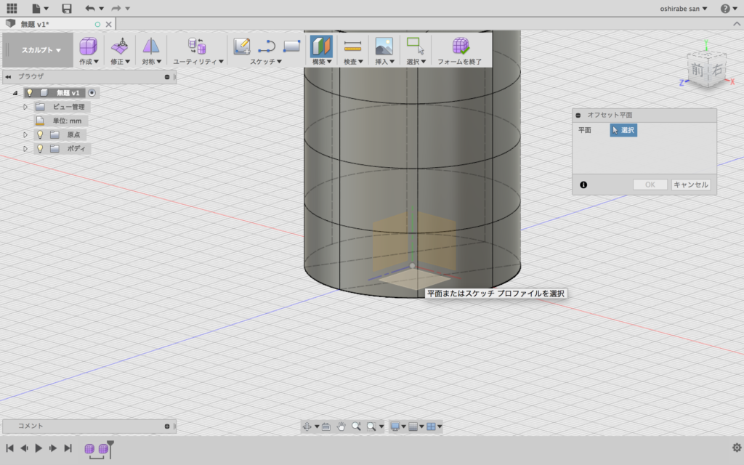
Task: Play the timeline
Action: (39, 448)
